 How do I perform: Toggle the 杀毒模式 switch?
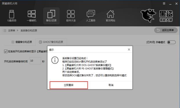point(171,42)
